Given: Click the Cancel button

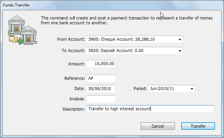Looking at the screenshot, I should tap(158, 126).
